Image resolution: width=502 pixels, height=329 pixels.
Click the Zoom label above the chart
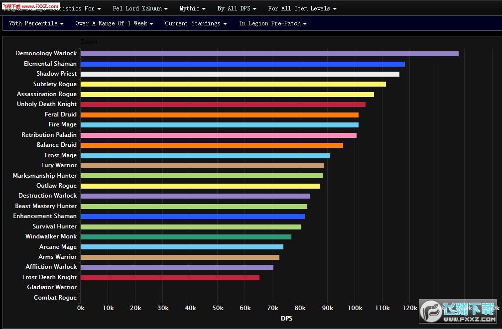(89, 42)
